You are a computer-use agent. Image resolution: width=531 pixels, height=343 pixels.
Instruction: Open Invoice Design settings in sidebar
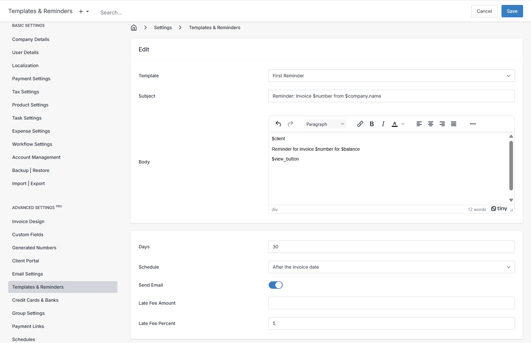[28, 221]
